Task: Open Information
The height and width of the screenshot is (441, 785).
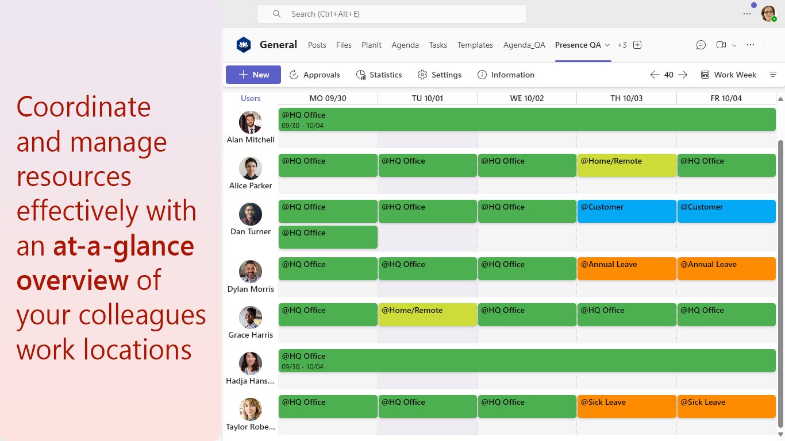Action: (x=506, y=75)
